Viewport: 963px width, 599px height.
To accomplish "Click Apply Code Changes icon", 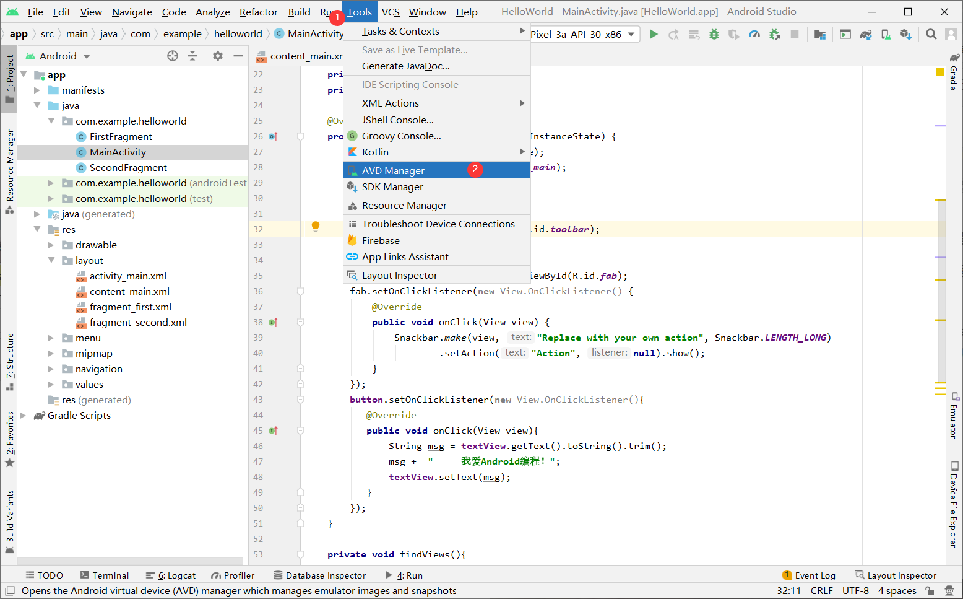I will pyautogui.click(x=694, y=34).
